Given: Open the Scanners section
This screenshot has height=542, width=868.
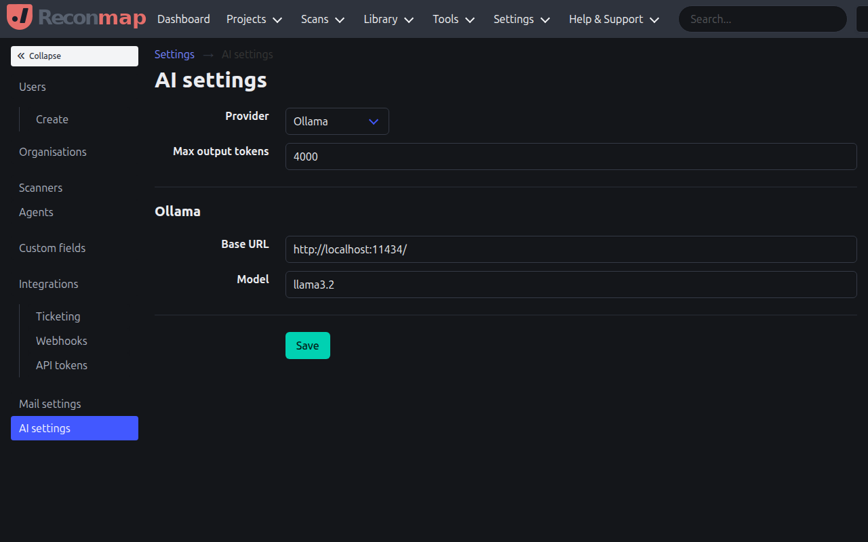Looking at the screenshot, I should pos(41,188).
